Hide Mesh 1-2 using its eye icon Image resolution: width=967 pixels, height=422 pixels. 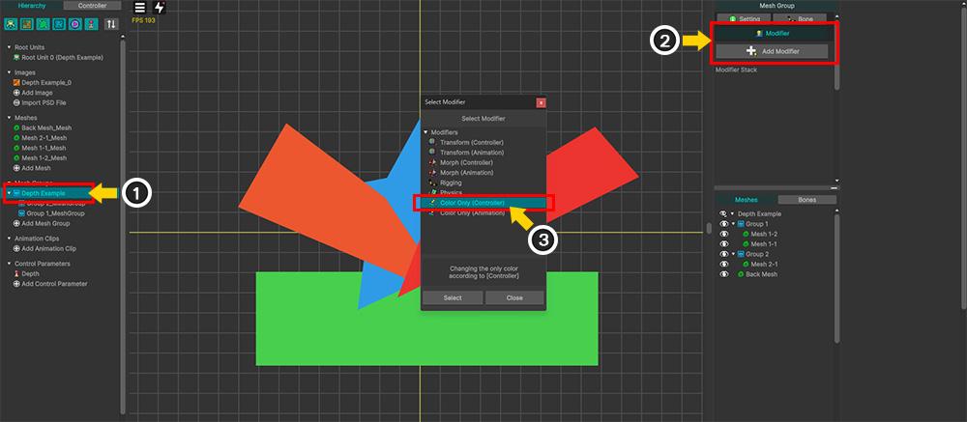coord(722,234)
